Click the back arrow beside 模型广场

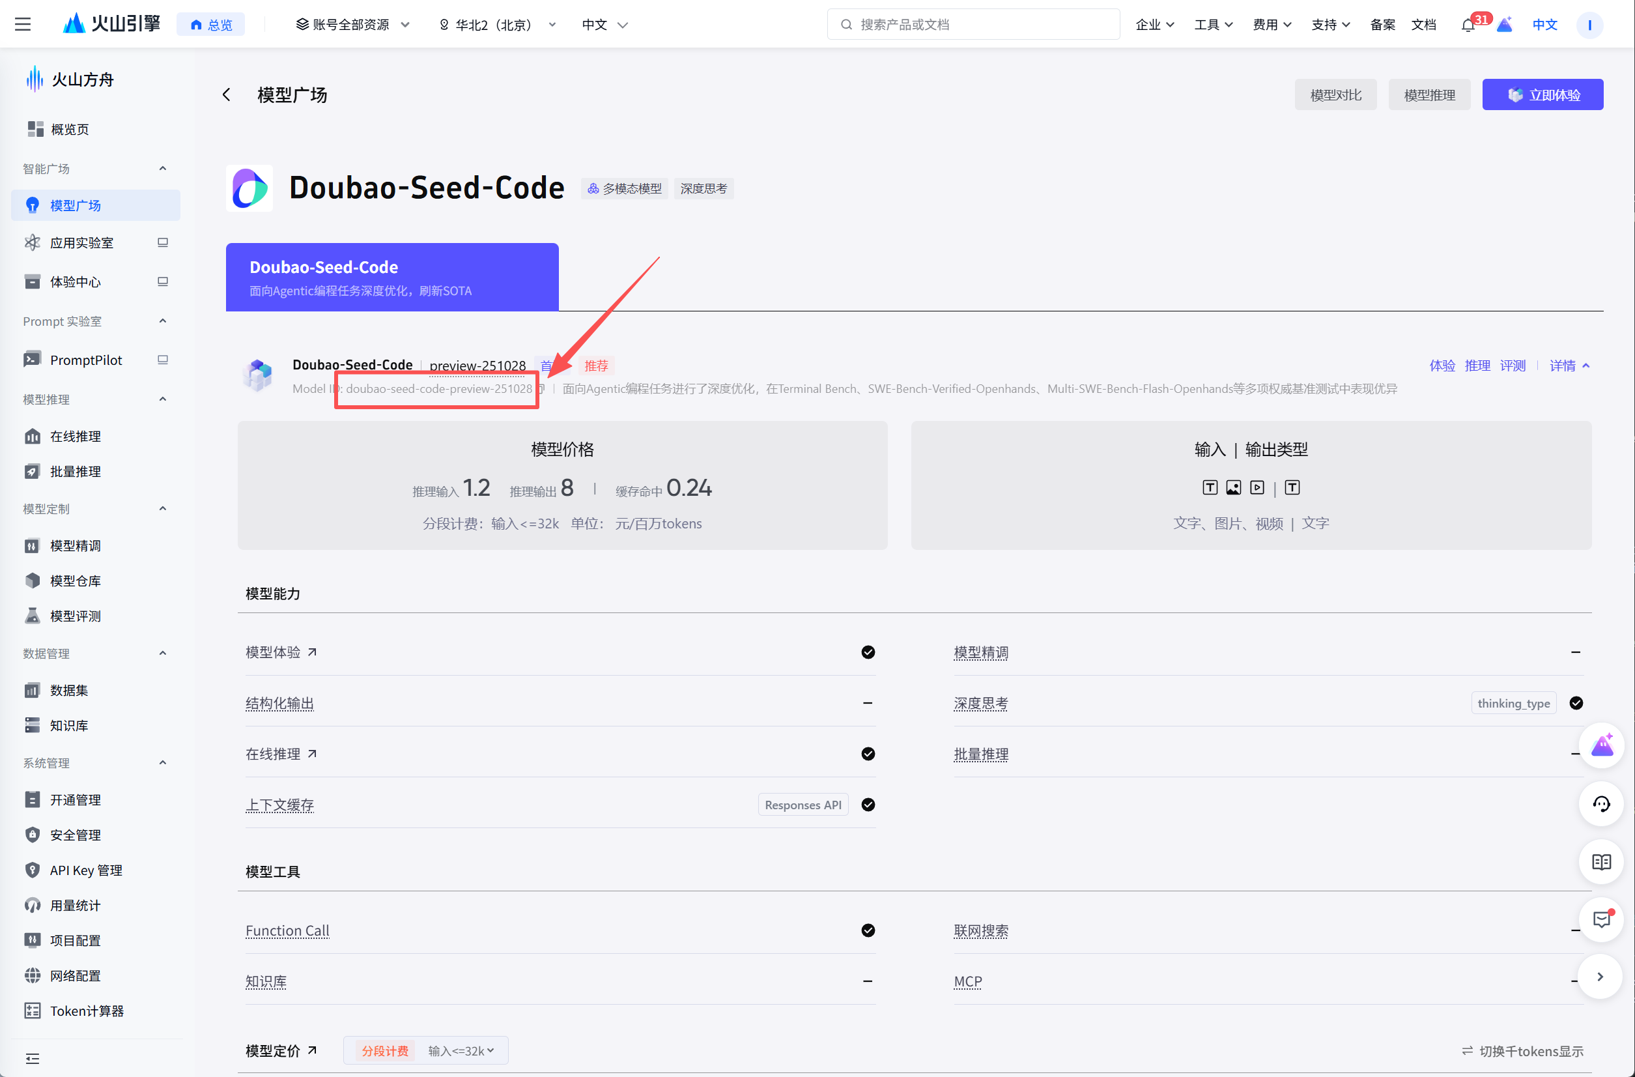click(x=227, y=95)
